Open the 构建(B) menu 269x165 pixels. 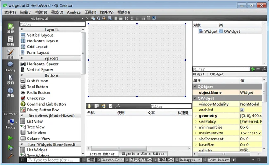pyautogui.click(x=41, y=12)
